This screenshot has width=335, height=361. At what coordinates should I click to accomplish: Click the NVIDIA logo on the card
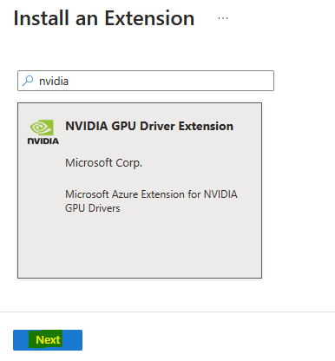(43, 132)
